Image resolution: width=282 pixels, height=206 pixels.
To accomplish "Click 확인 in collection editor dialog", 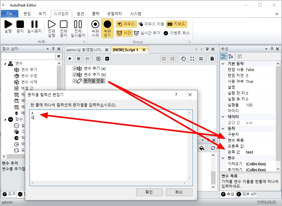I will click(x=149, y=192).
